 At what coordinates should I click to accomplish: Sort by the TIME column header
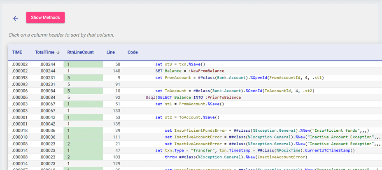pos(17,52)
